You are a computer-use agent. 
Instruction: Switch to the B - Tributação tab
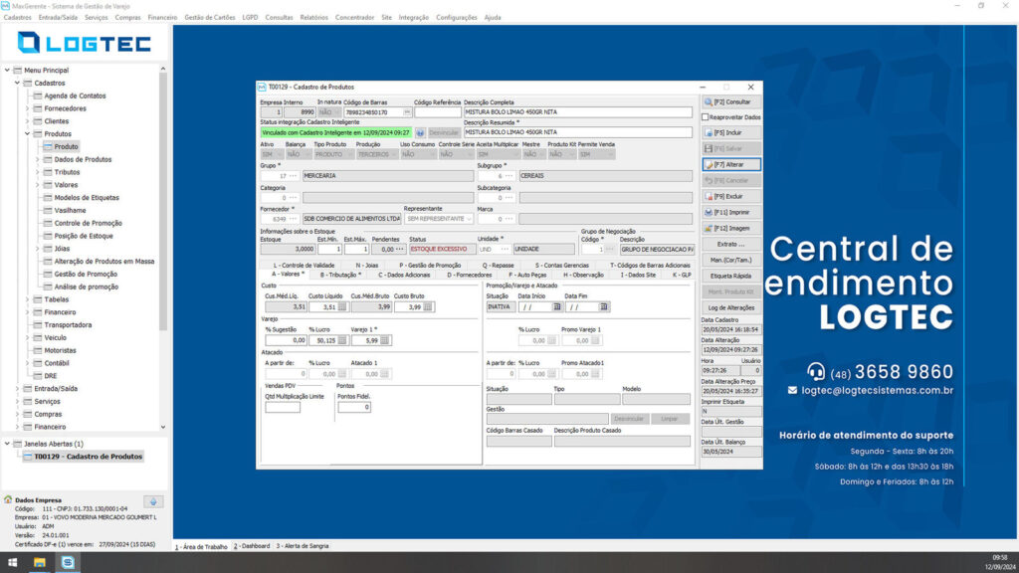point(340,275)
